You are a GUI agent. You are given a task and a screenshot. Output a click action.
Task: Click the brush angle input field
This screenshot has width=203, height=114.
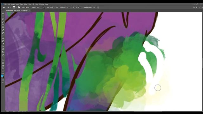(x=80, y=8)
